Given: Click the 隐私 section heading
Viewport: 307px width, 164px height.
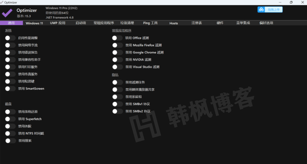Looking at the screenshot, I should pyautogui.click(x=115, y=75).
